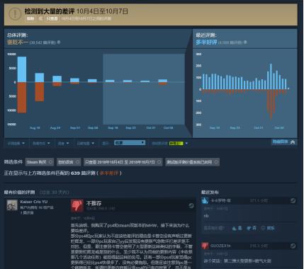Open the 评测结果 review type dropdown
The height and width of the screenshot is (269, 304).
coord(16,143)
